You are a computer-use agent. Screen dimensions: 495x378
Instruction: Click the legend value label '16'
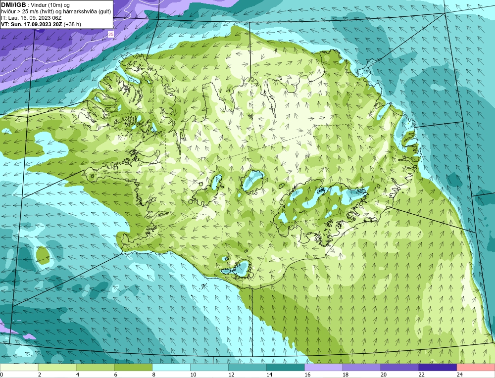click(307, 375)
